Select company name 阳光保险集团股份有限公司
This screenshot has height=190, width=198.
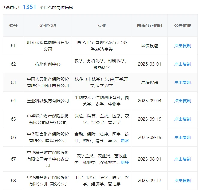pyautogui.click(x=48, y=46)
